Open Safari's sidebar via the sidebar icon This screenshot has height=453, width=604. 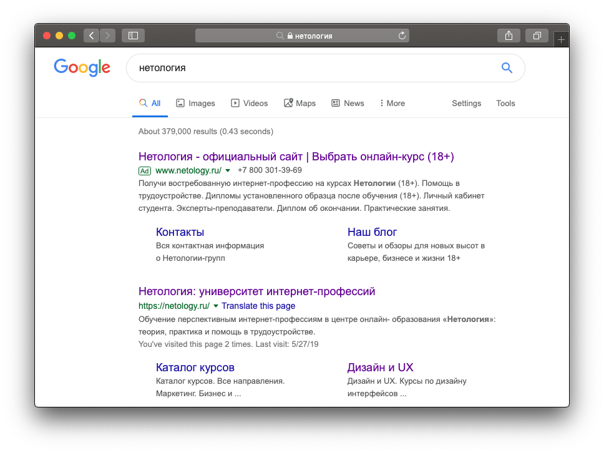(x=133, y=36)
